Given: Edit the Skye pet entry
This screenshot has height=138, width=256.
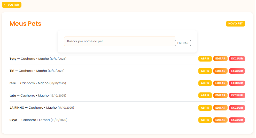Looking at the screenshot, I should 220,120.
